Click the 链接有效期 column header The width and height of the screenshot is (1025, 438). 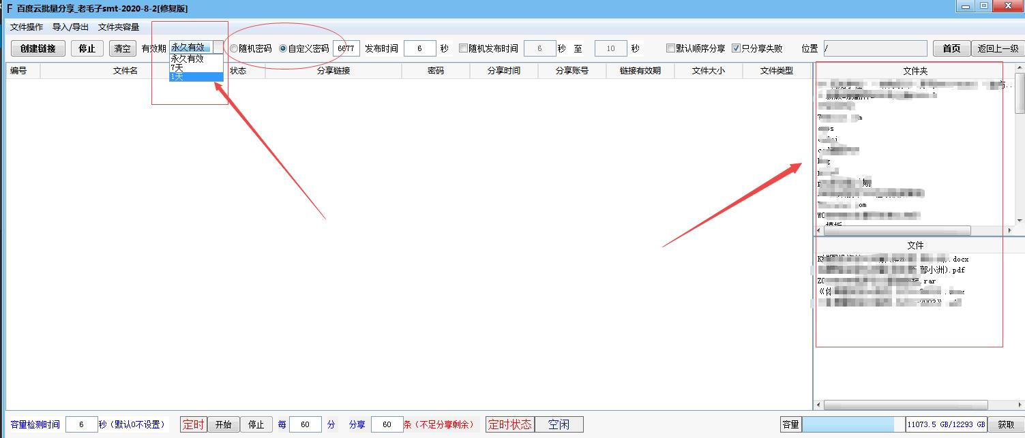tap(640, 71)
